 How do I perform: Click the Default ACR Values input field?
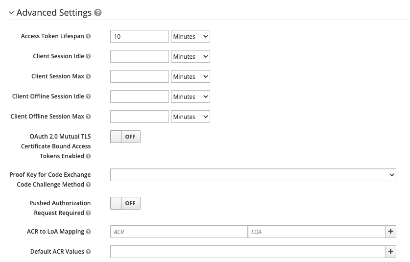tap(248, 252)
